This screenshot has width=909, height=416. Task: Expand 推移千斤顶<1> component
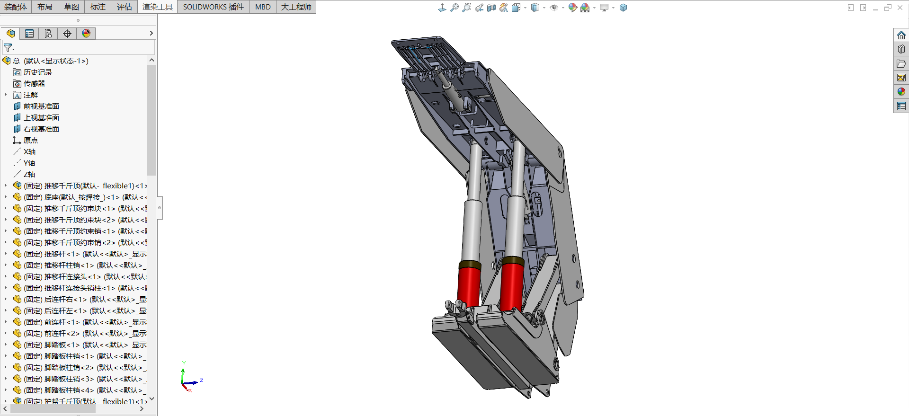(6, 186)
